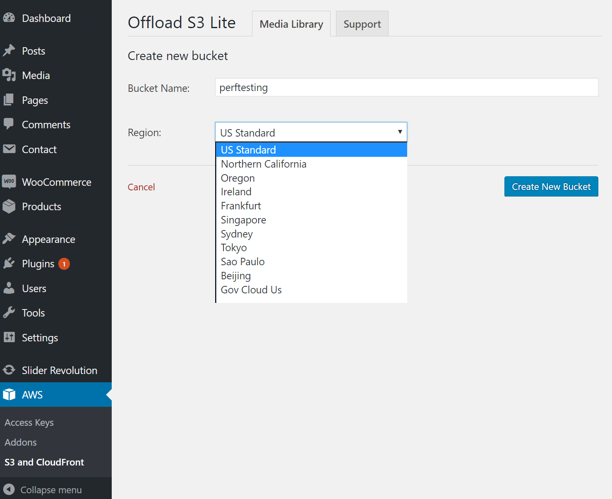Click the Create New Bucket button
This screenshot has width=612, height=499.
(x=551, y=186)
